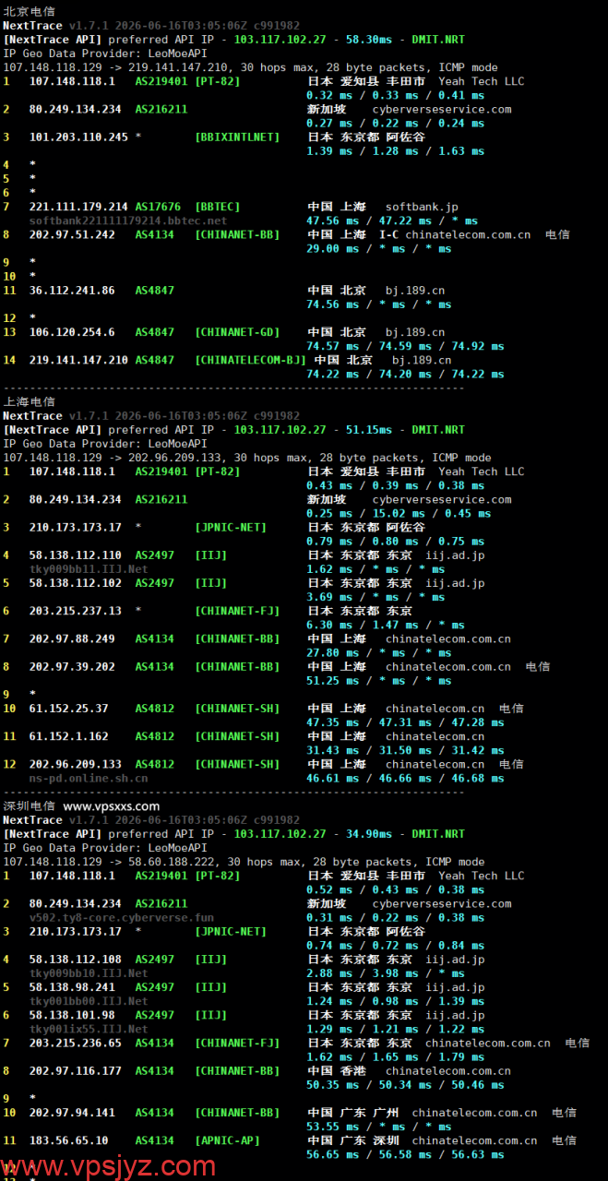Click hop IP 202.97.39.202
This screenshot has height=1181, width=608.
pyautogui.click(x=72, y=666)
